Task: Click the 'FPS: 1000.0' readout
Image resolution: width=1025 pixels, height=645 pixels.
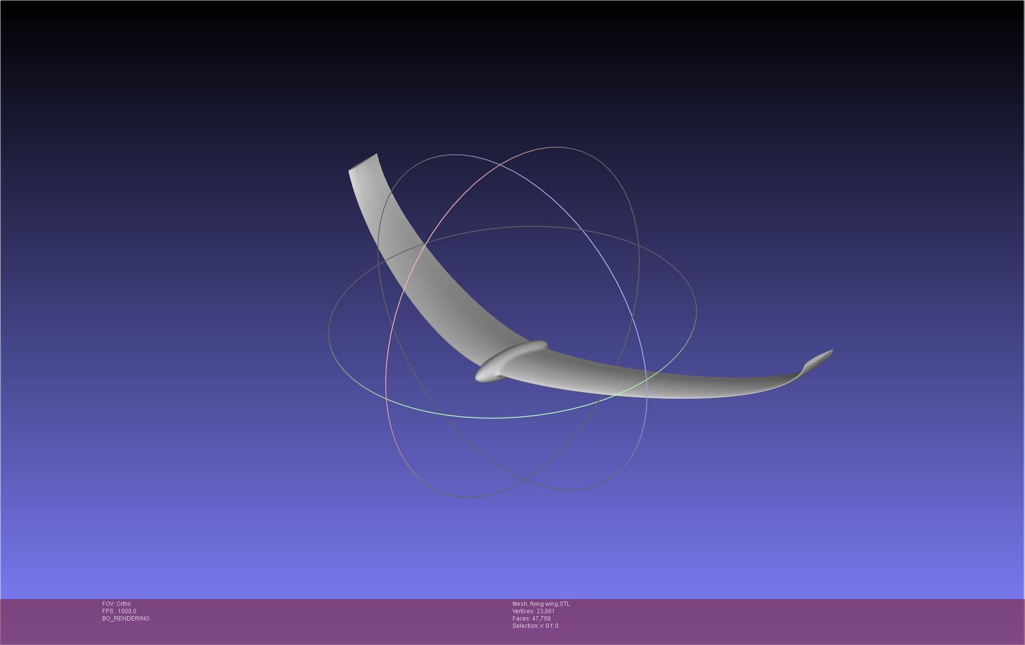Action: [x=119, y=611]
